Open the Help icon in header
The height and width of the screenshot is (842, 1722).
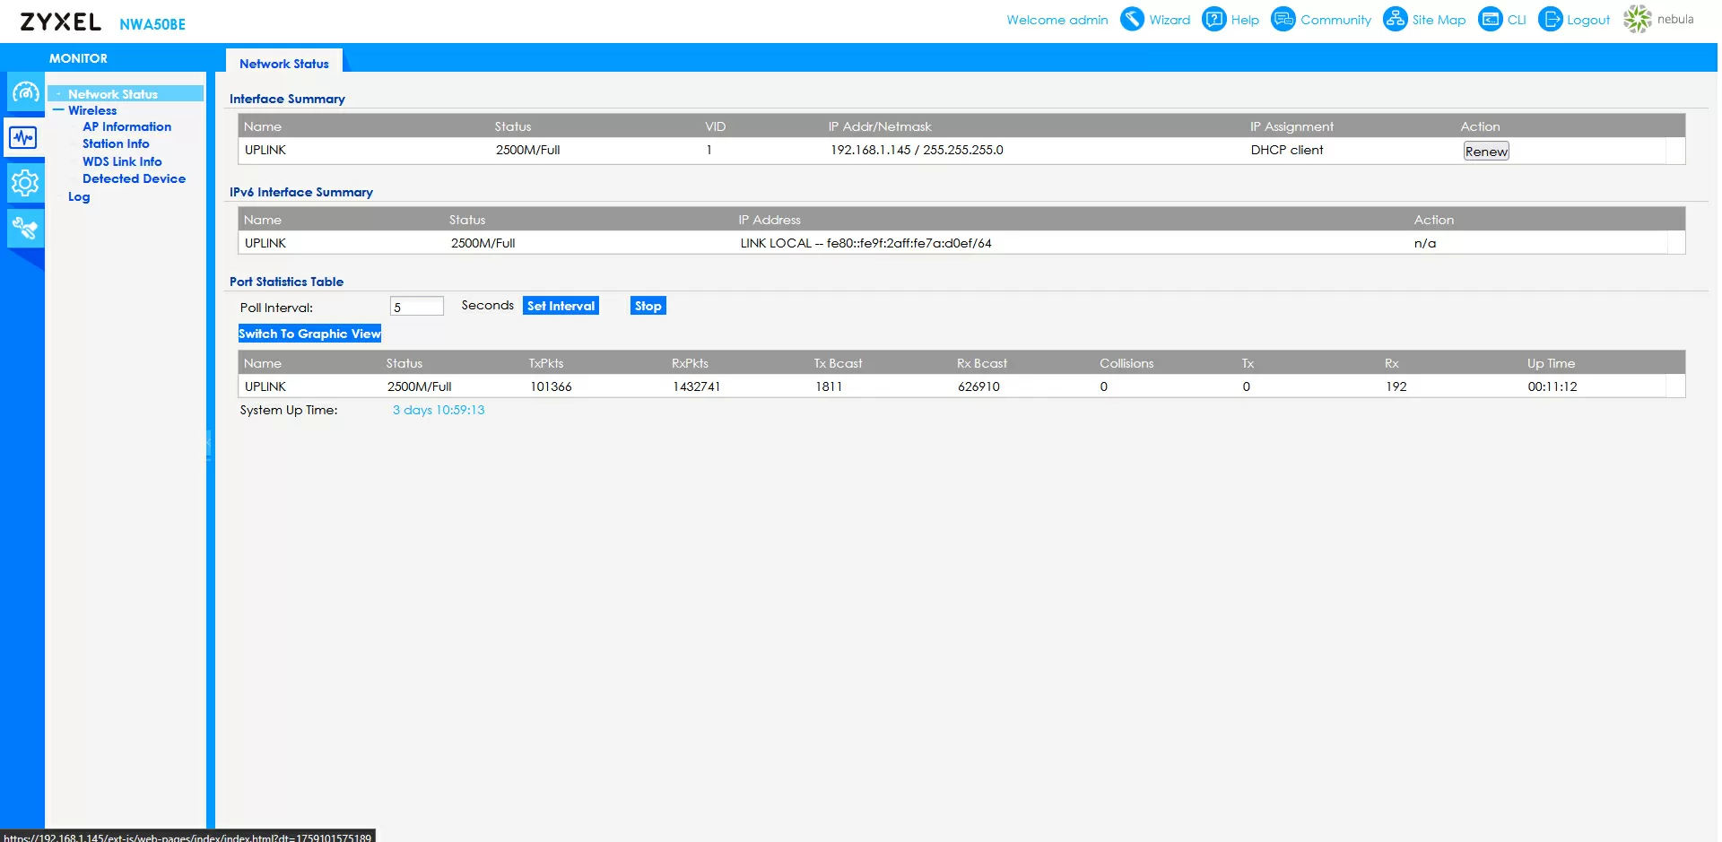1213,19
